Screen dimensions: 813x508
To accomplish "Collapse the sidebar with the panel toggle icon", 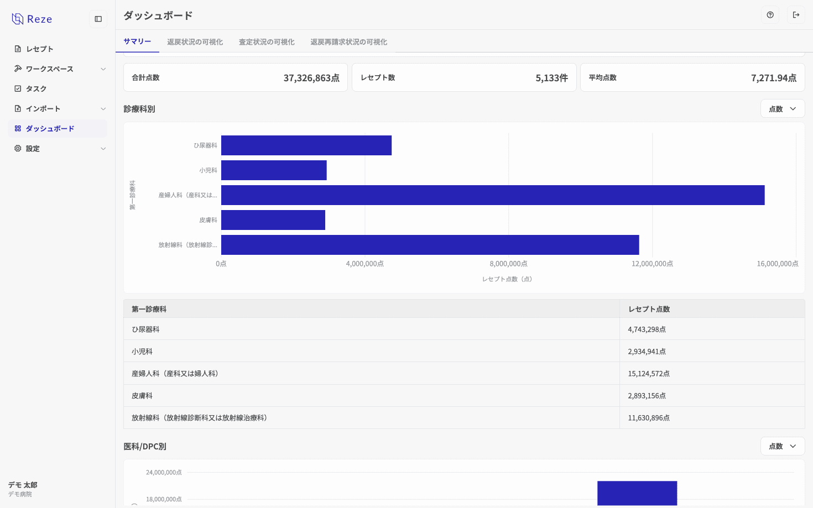I will point(98,19).
